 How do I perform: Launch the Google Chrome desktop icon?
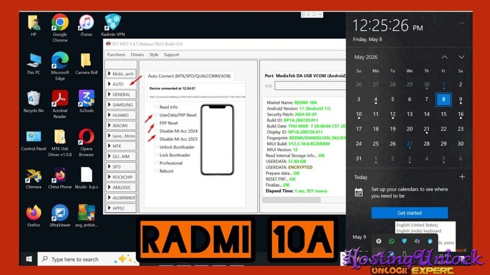[x=60, y=28]
